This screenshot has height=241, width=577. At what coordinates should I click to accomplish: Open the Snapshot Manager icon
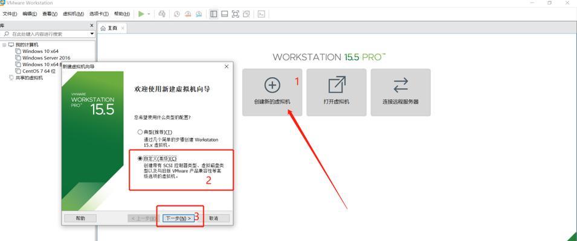(199, 14)
